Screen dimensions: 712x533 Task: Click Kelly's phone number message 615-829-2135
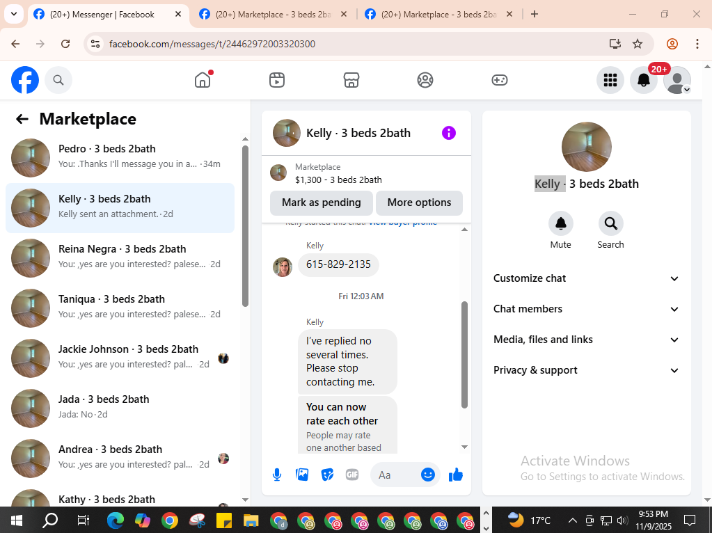338,264
